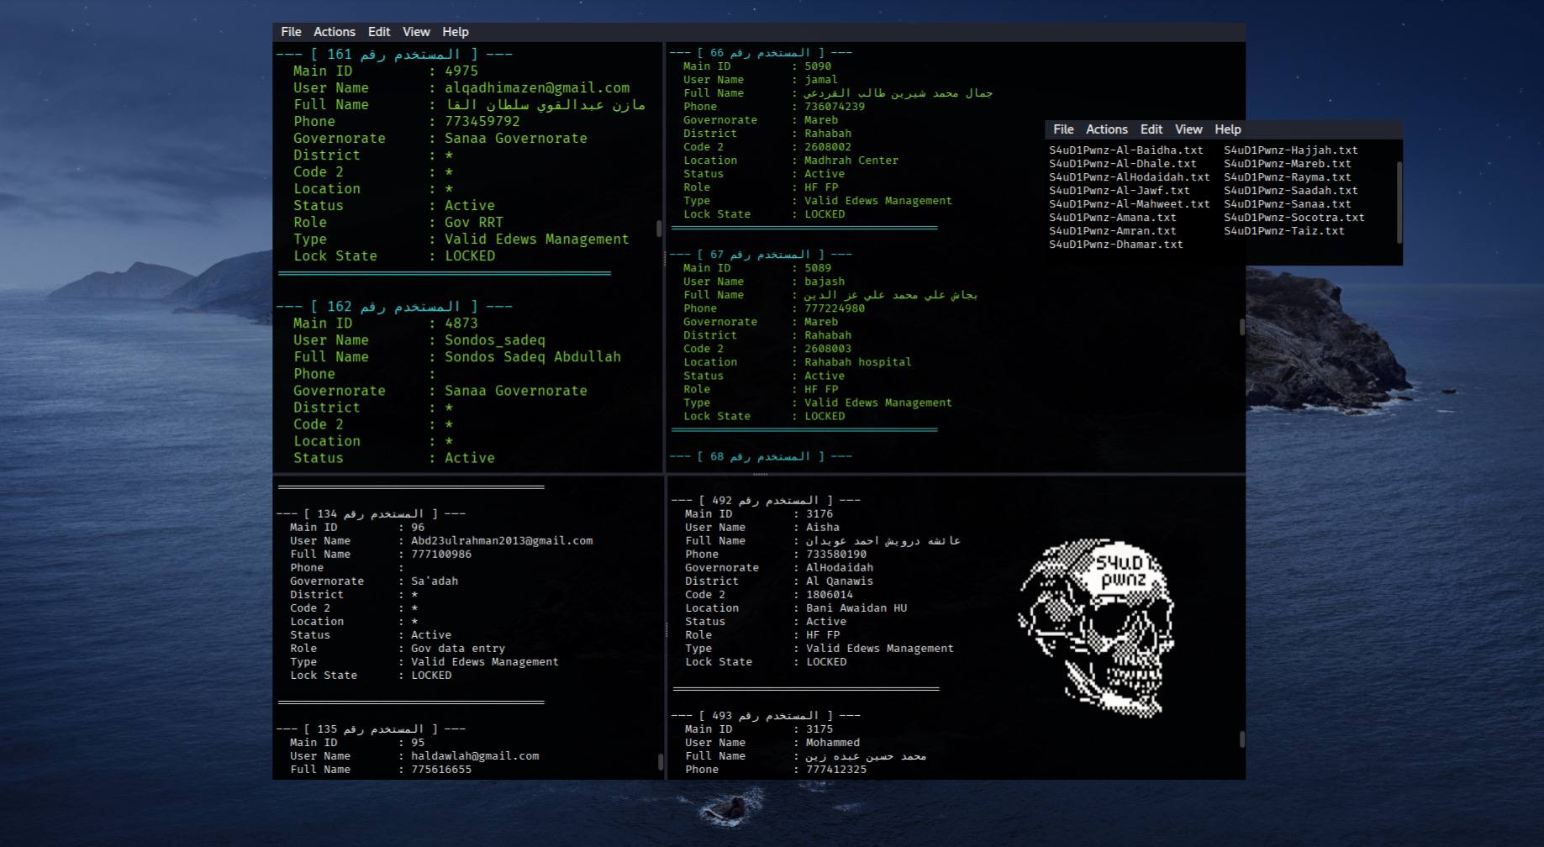The height and width of the screenshot is (847, 1544).
Task: Click district value Al Qanawis
Action: pos(840,581)
